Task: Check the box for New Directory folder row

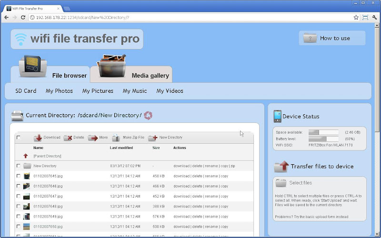Action: (19, 166)
